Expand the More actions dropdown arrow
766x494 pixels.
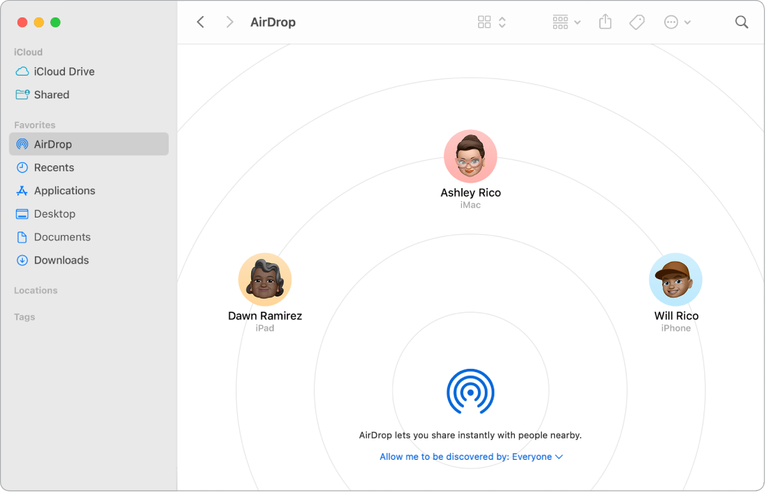687,21
